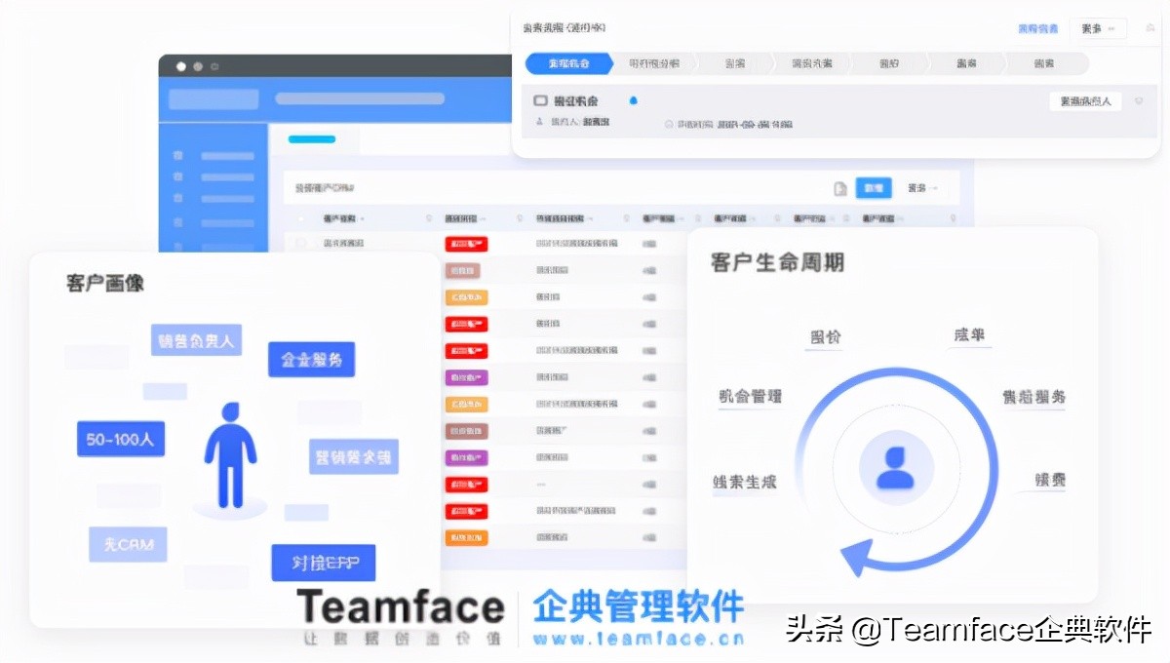Click the blue person figure in the 客户画像 panel

pos(229,453)
